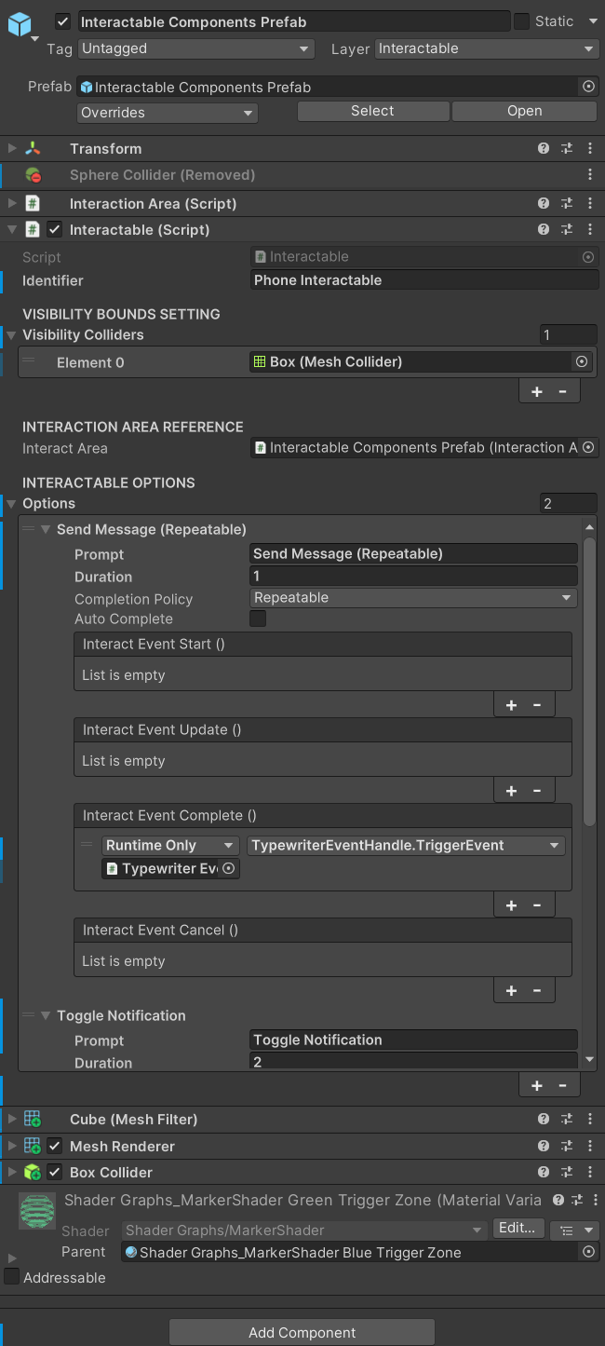The width and height of the screenshot is (605, 1346).
Task: Open the Transform more-options kebab menu
Action: tap(590, 149)
